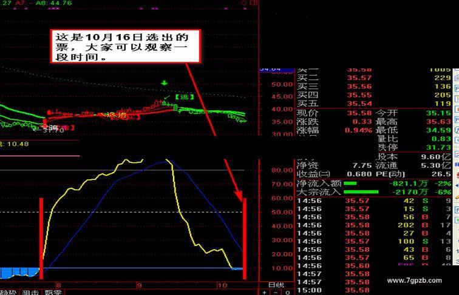The width and height of the screenshot is (459, 295).
Task: Click 涨幅 value 0.94%
Action: (359, 130)
